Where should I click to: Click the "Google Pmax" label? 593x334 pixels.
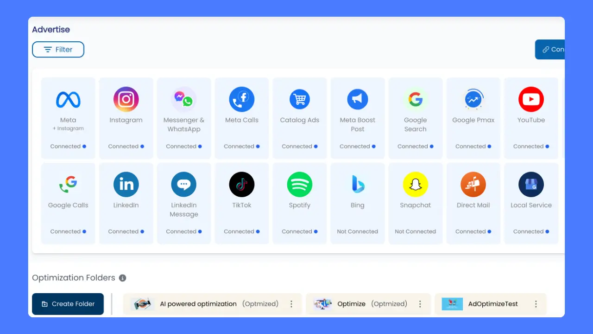pos(473,120)
